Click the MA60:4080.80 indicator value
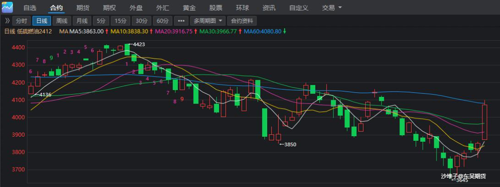Viewport: 500px width, 187px height. pos(262,31)
